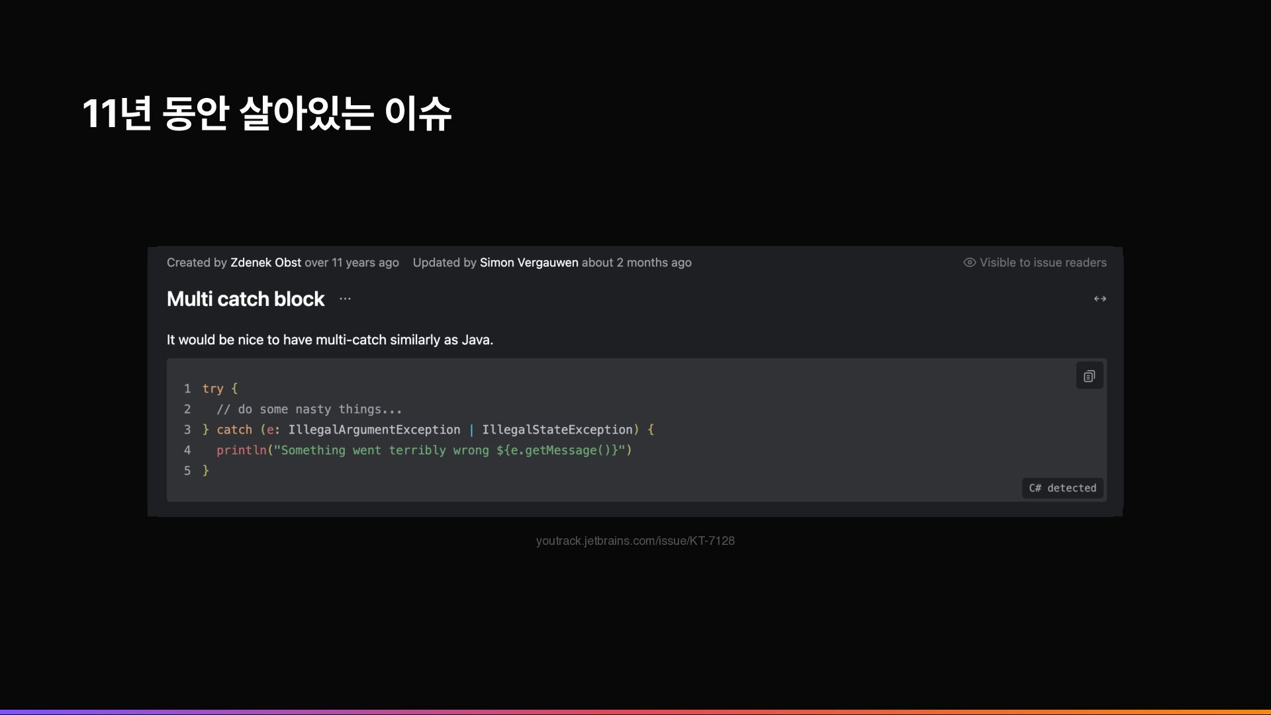Click the expand-width arrows icon beside the issue title

(1100, 299)
